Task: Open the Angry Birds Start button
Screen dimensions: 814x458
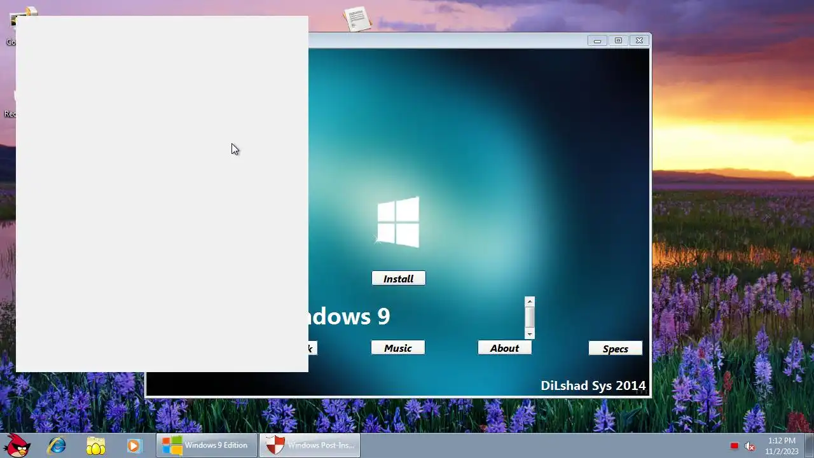Action: (x=16, y=445)
